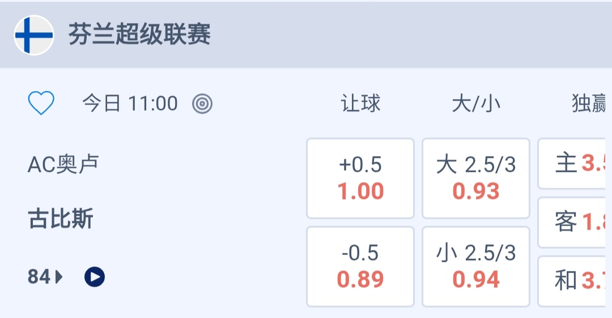Click the bullseye target icon beside 11:00
The image size is (612, 318).
(x=202, y=104)
